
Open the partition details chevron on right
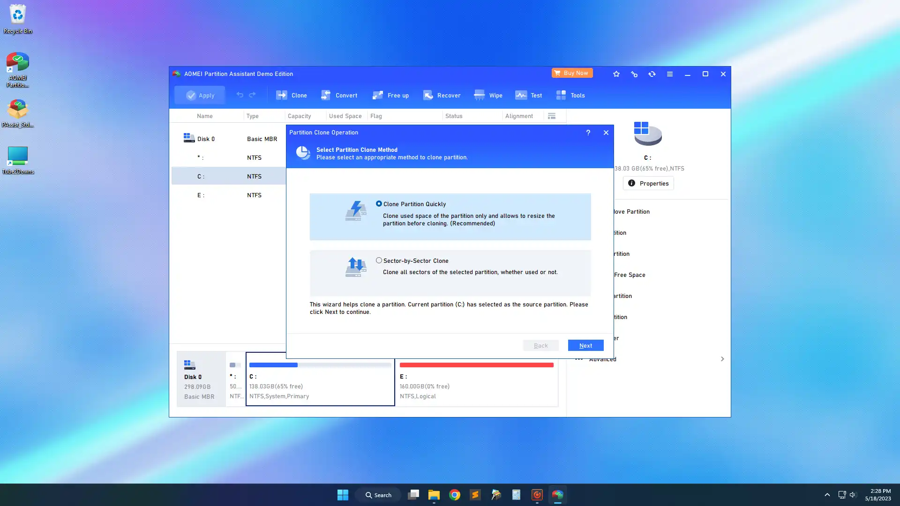pos(721,359)
